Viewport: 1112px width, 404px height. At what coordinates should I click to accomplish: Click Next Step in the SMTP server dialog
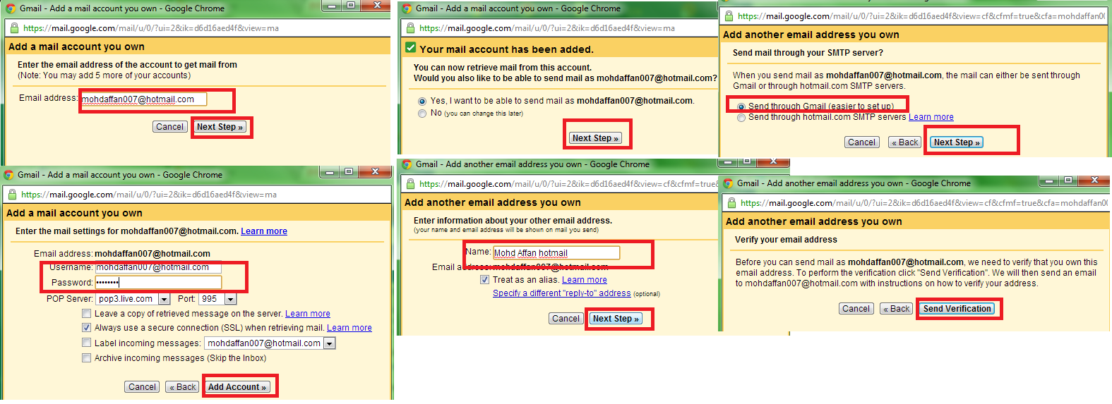tap(957, 142)
